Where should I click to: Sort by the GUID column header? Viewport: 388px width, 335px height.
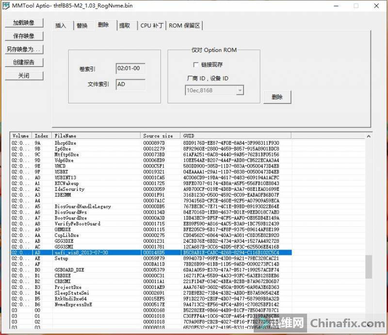tap(236, 136)
